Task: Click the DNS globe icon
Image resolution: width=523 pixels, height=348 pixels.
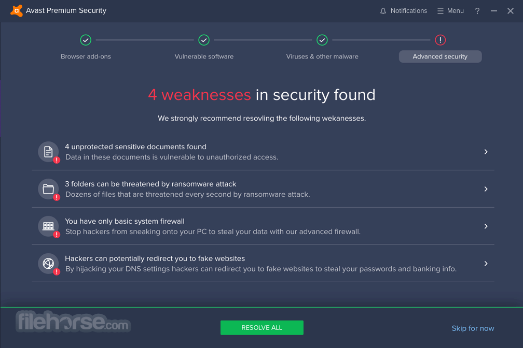Action: coord(48,264)
